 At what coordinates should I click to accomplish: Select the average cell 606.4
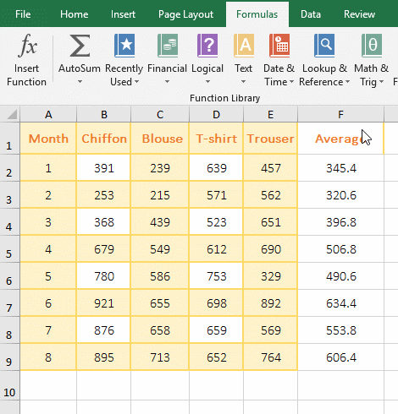pyautogui.click(x=341, y=357)
